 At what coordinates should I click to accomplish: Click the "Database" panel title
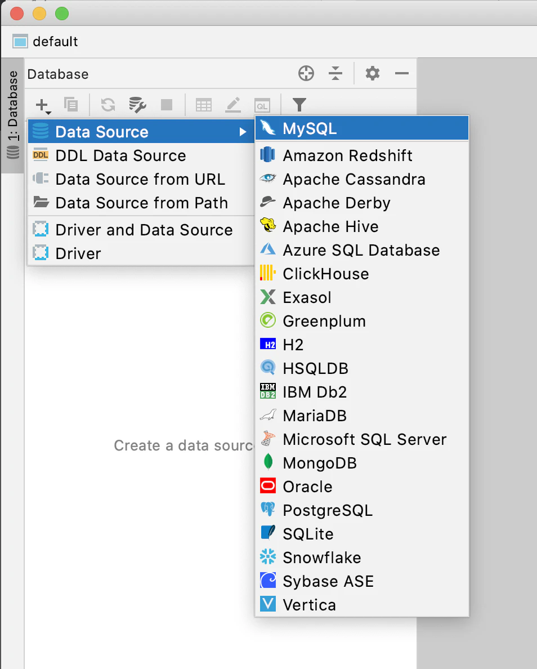(58, 74)
